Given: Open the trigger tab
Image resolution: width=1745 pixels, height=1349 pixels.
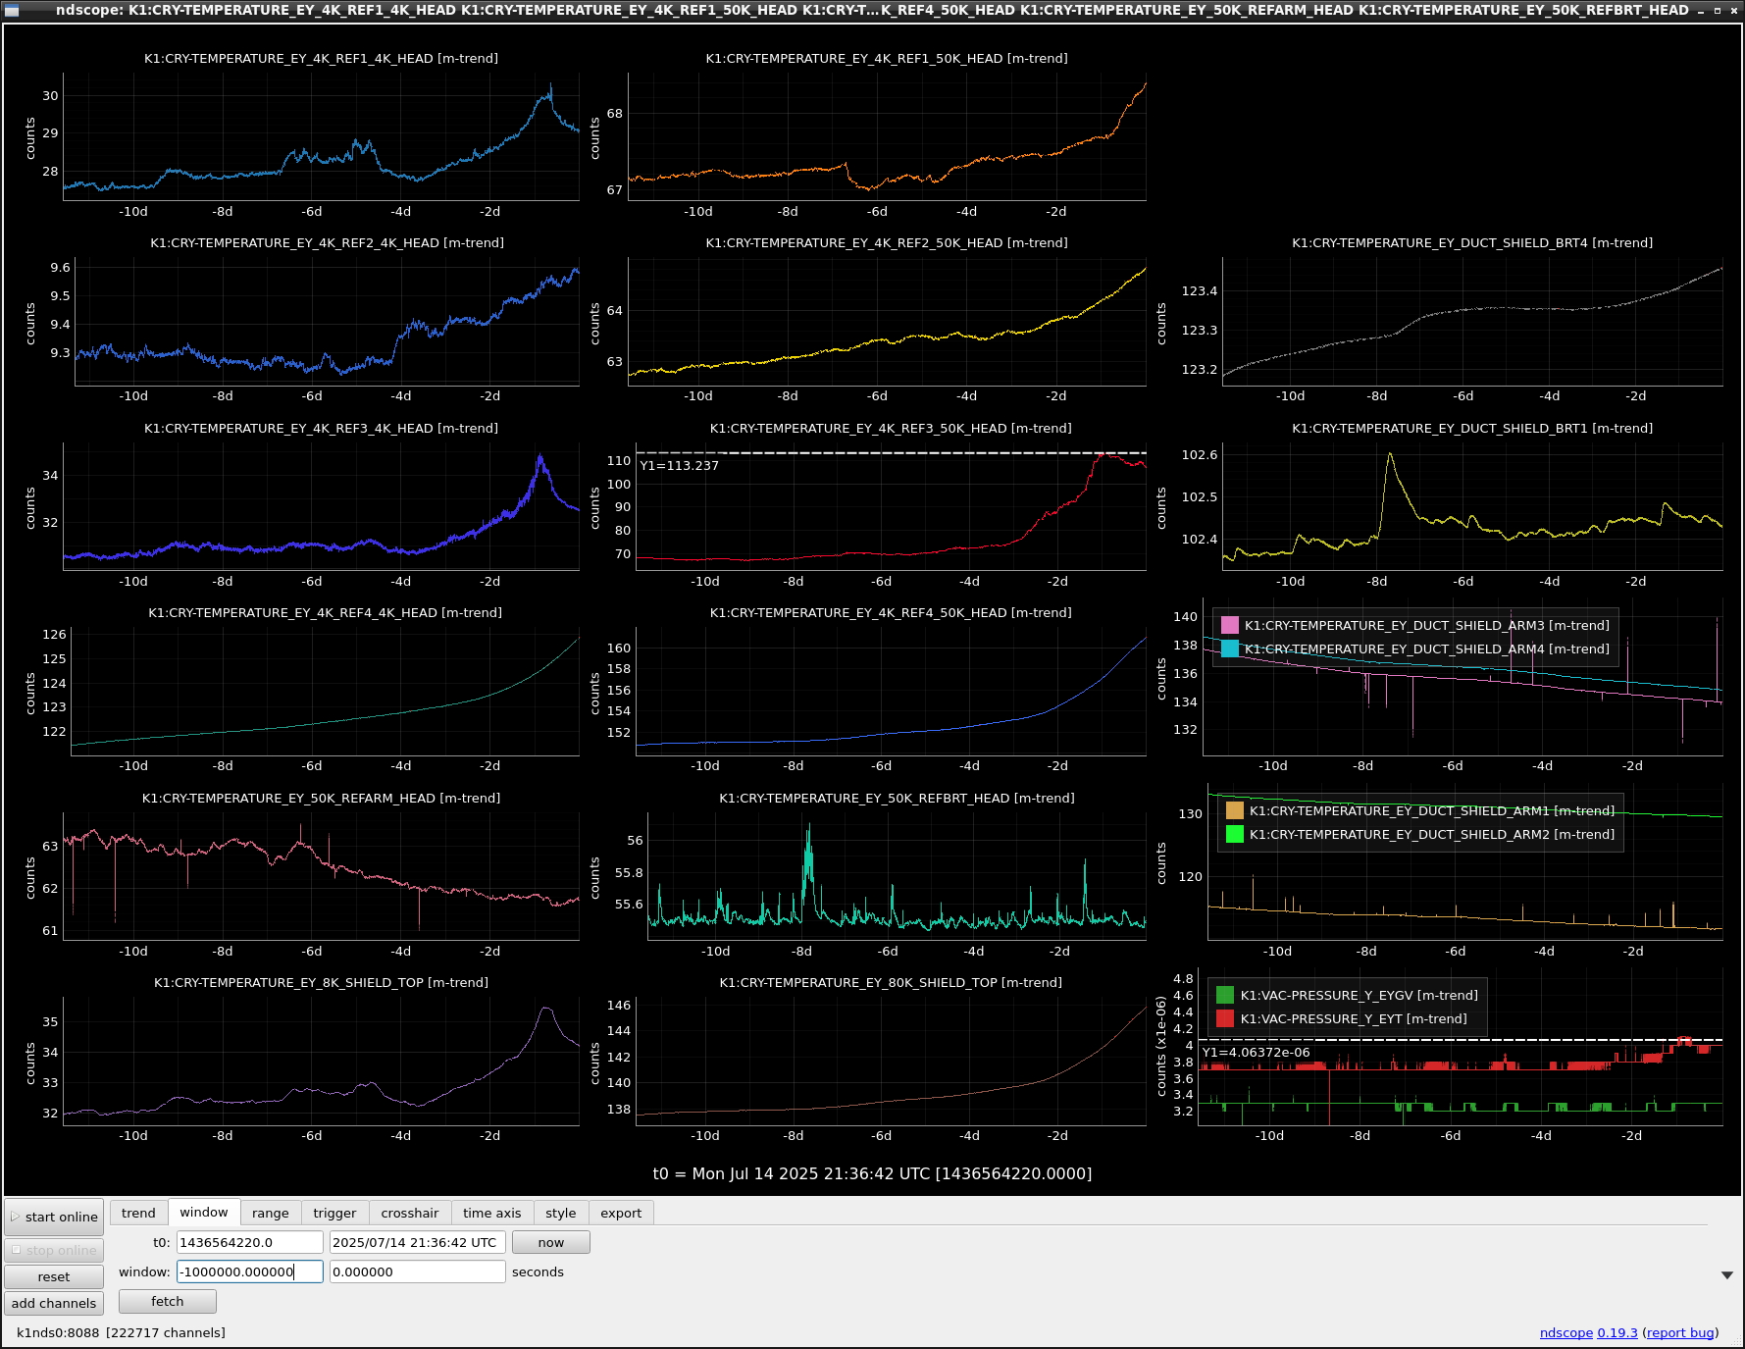Looking at the screenshot, I should coord(334,1213).
